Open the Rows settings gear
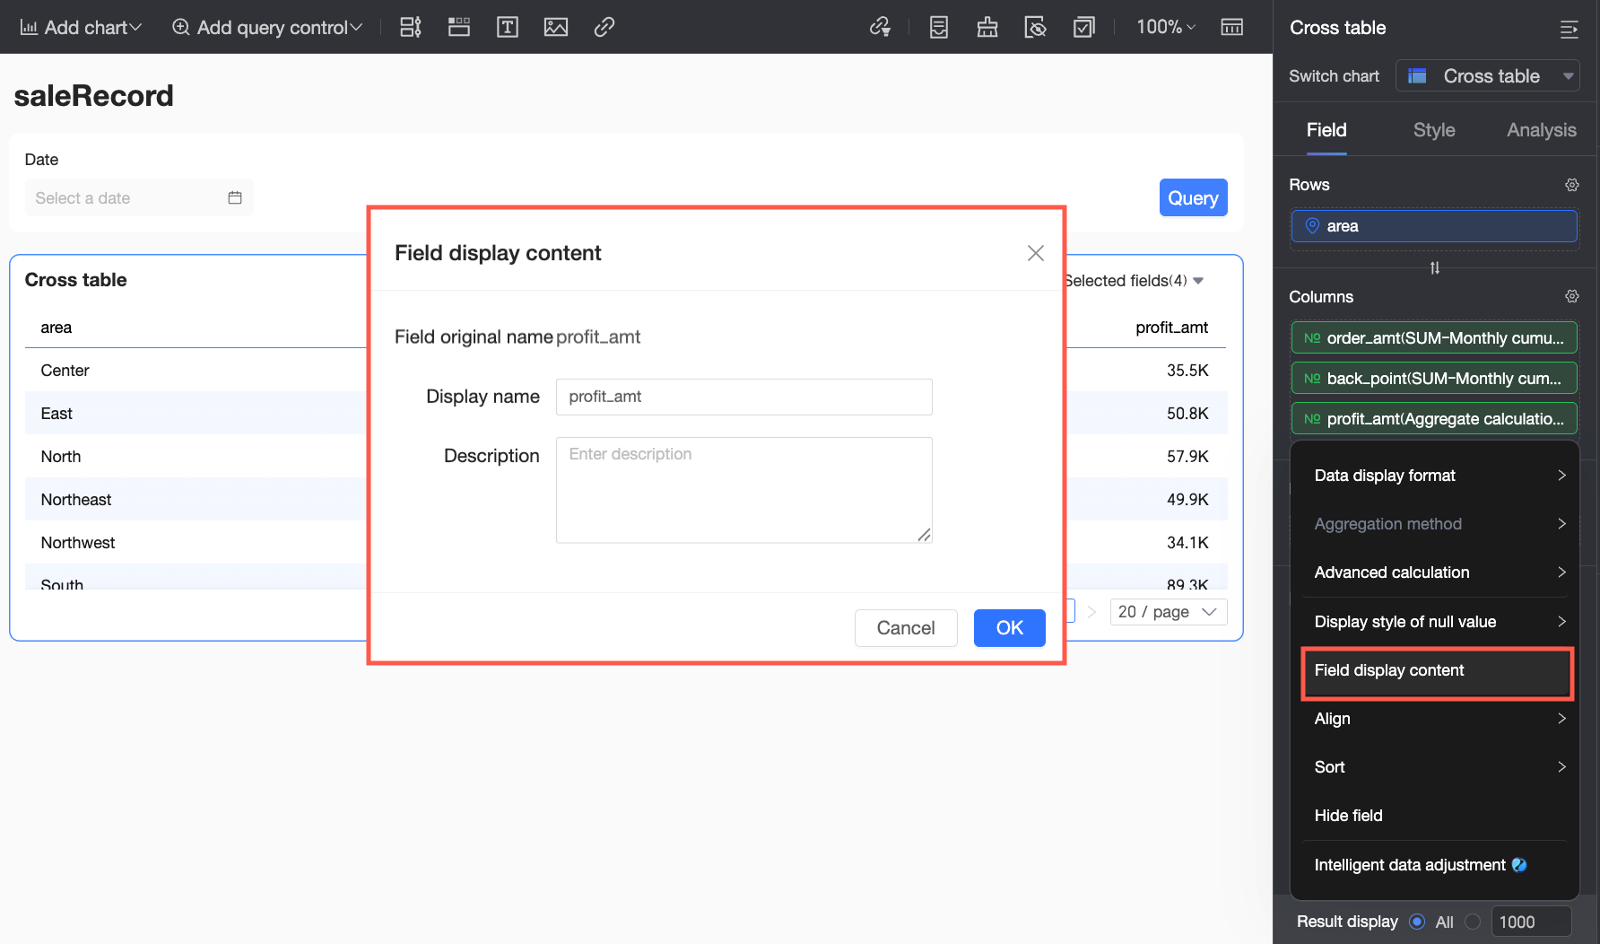This screenshot has height=944, width=1600. (x=1571, y=185)
